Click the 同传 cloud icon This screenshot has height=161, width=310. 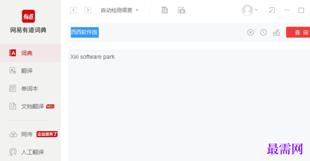pyautogui.click(x=13, y=134)
